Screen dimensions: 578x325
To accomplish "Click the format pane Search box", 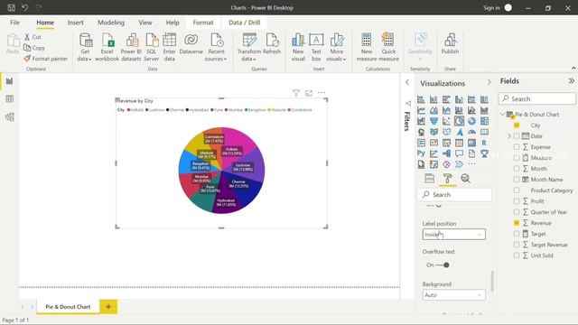I will tap(455, 195).
